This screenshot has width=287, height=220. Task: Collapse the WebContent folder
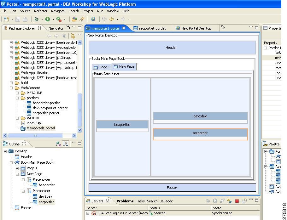click(x=12, y=88)
